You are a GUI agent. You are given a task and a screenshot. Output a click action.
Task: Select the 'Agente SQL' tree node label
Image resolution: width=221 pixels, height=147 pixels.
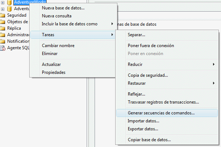pos(18,48)
